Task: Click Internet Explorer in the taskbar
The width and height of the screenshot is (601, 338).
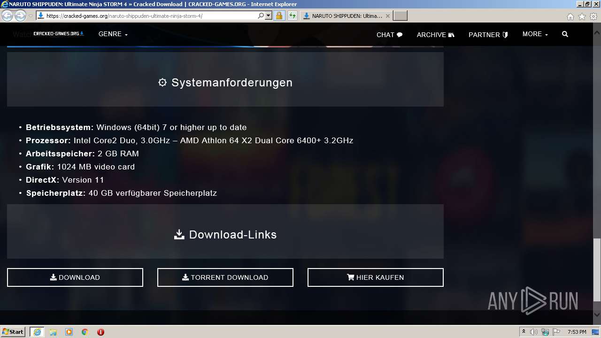Action: (37, 332)
